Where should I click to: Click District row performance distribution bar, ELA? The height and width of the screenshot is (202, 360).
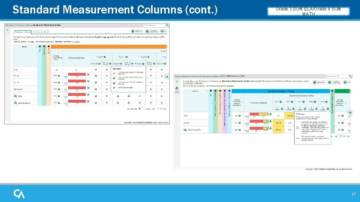(x=77, y=74)
